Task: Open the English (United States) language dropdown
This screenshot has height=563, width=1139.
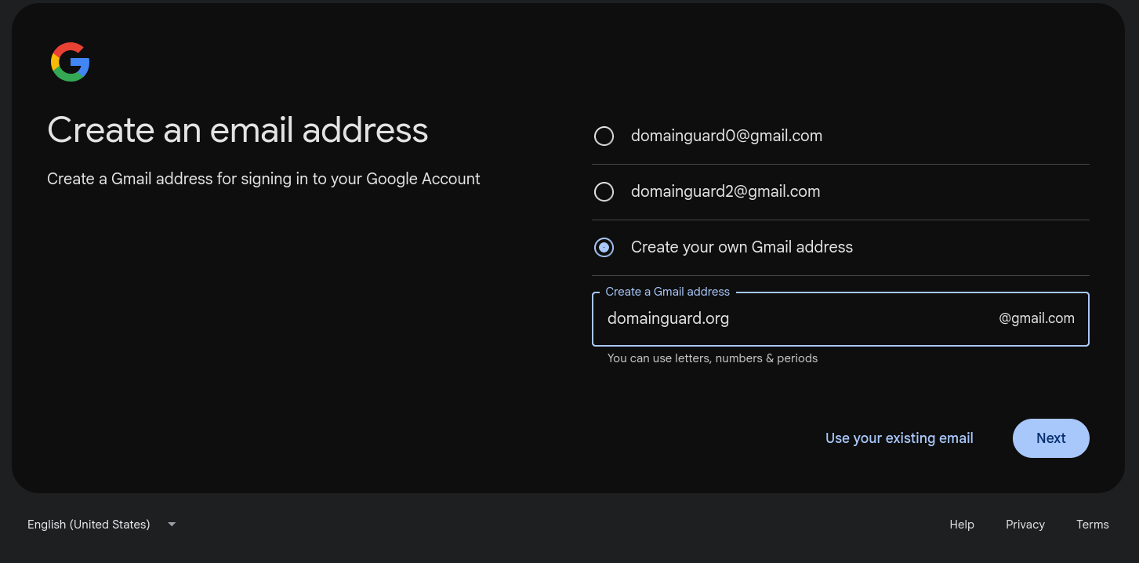Action: pyautogui.click(x=101, y=525)
